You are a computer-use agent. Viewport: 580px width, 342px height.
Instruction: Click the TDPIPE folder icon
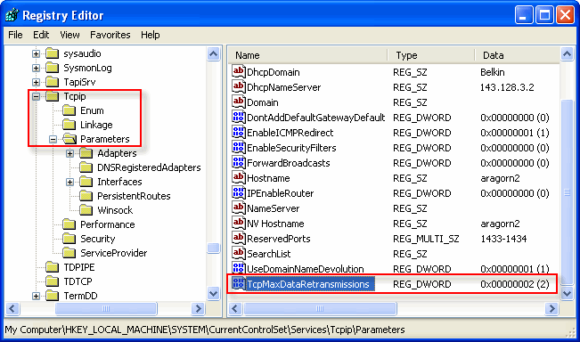(x=53, y=267)
